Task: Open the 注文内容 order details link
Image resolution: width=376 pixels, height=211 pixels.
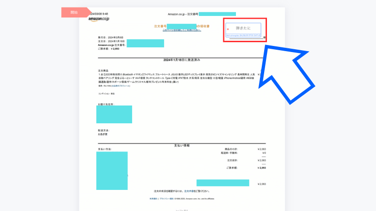Action: pyautogui.click(x=189, y=191)
